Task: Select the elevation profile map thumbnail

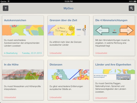Action: click(23, 74)
